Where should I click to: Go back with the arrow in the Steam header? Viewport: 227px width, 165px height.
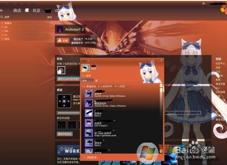pyautogui.click(x=2, y=11)
